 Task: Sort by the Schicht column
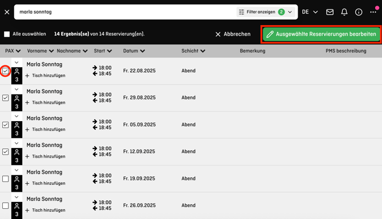[x=193, y=51]
